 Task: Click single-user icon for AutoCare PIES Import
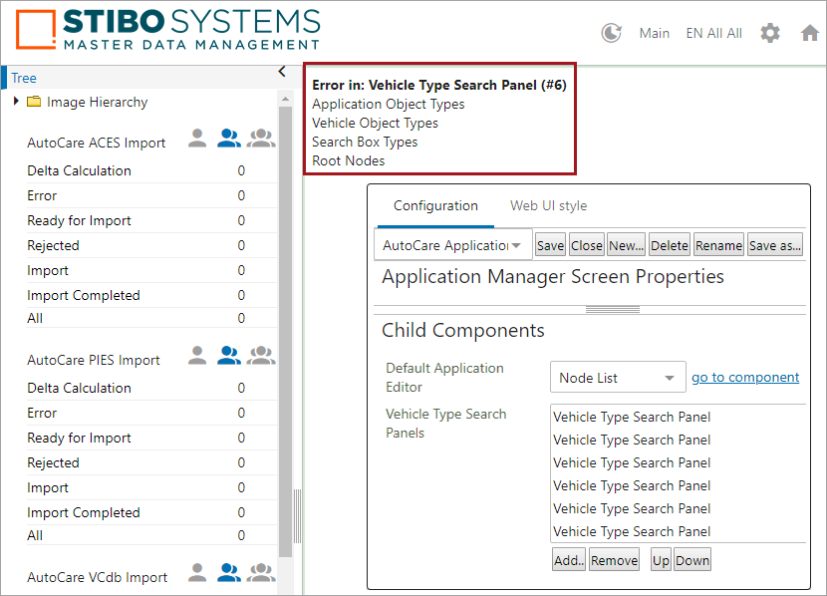tap(197, 356)
